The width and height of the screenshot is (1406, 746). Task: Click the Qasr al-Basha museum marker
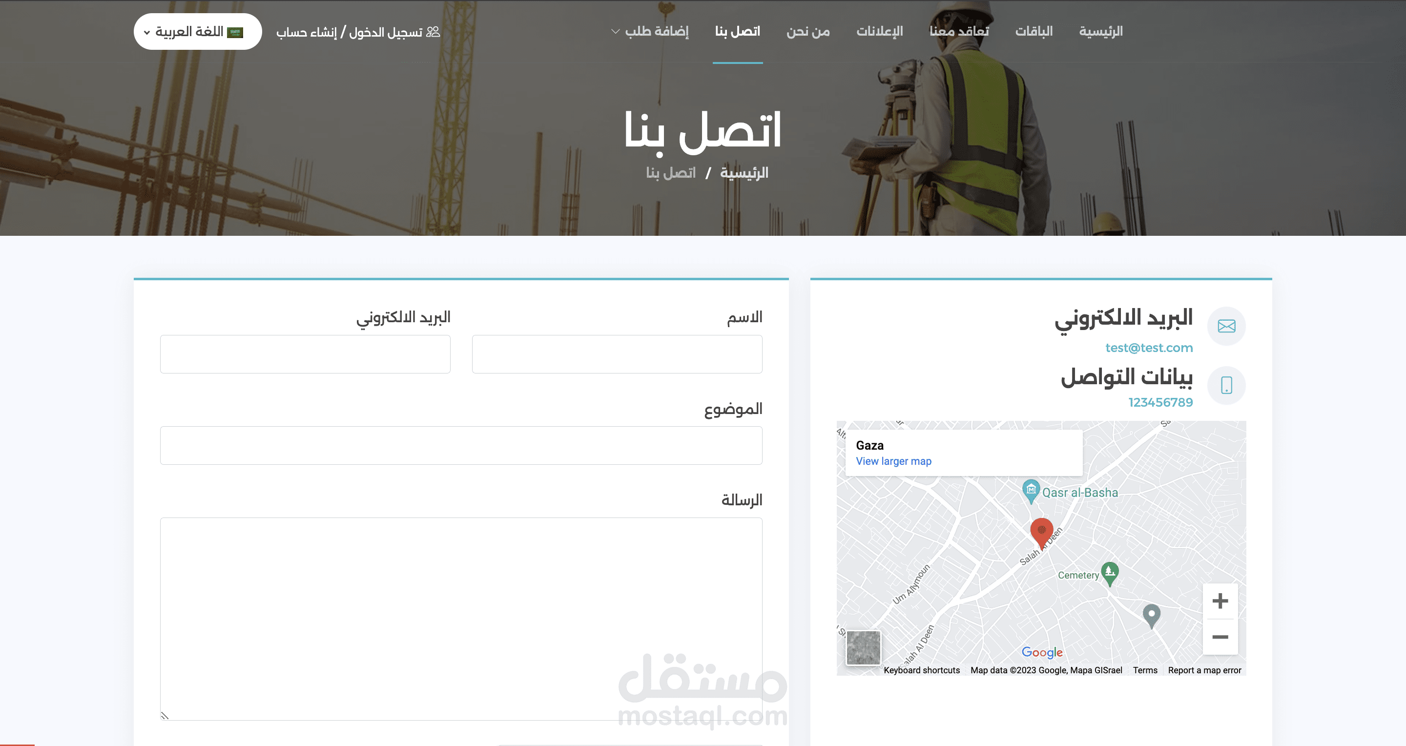(1031, 490)
